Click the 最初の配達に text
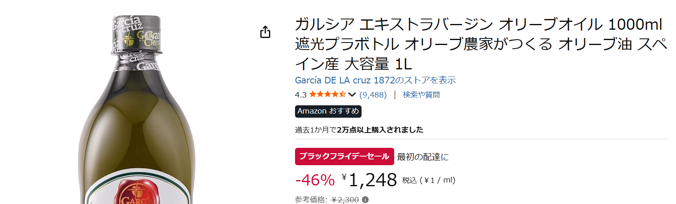This screenshot has width=676, height=204. click(x=423, y=157)
